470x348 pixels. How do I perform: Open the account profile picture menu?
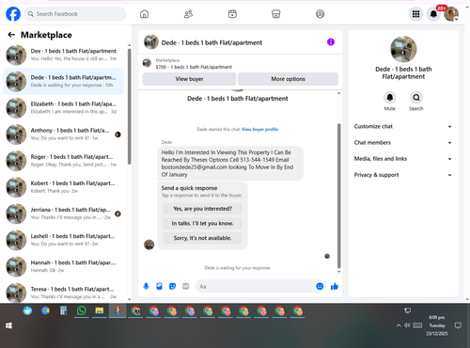coord(451,14)
